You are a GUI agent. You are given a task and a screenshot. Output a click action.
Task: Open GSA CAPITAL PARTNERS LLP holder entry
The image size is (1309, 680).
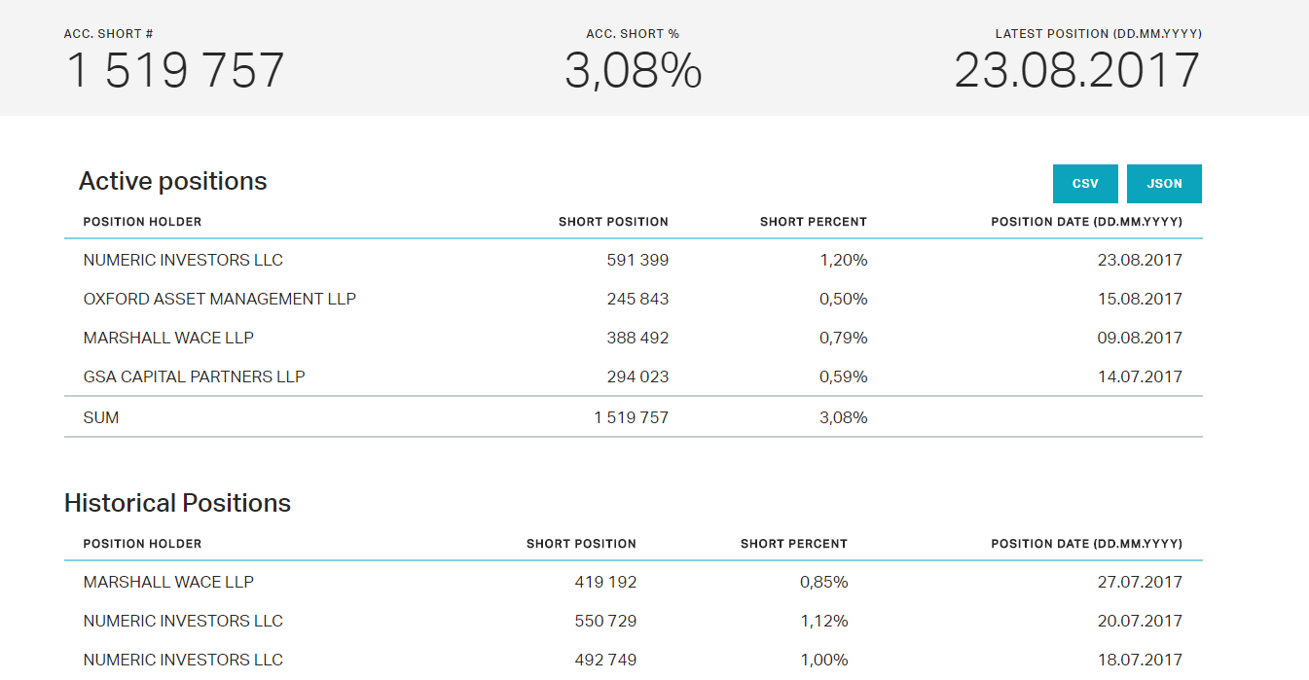tap(194, 377)
